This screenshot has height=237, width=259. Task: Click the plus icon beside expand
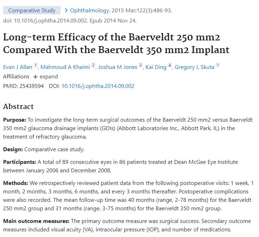coord(35,77)
